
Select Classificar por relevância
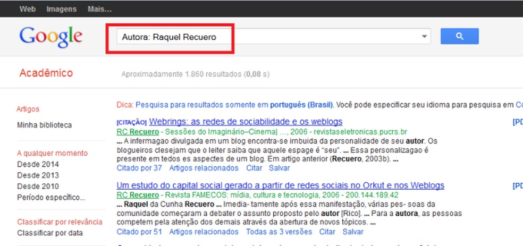[60, 222]
